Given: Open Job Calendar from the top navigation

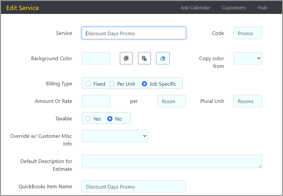Looking at the screenshot, I should [x=195, y=8].
